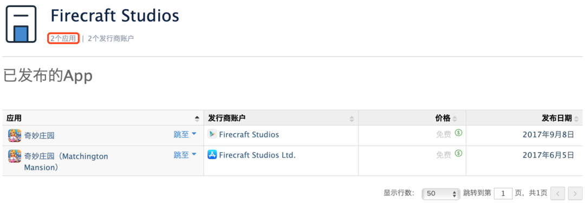Go to next page with right arrow

tap(575, 193)
